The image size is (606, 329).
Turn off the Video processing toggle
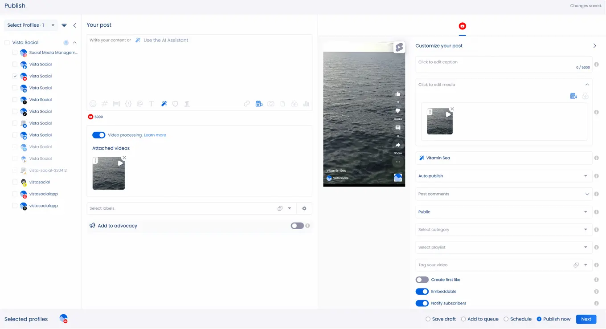tap(99, 135)
